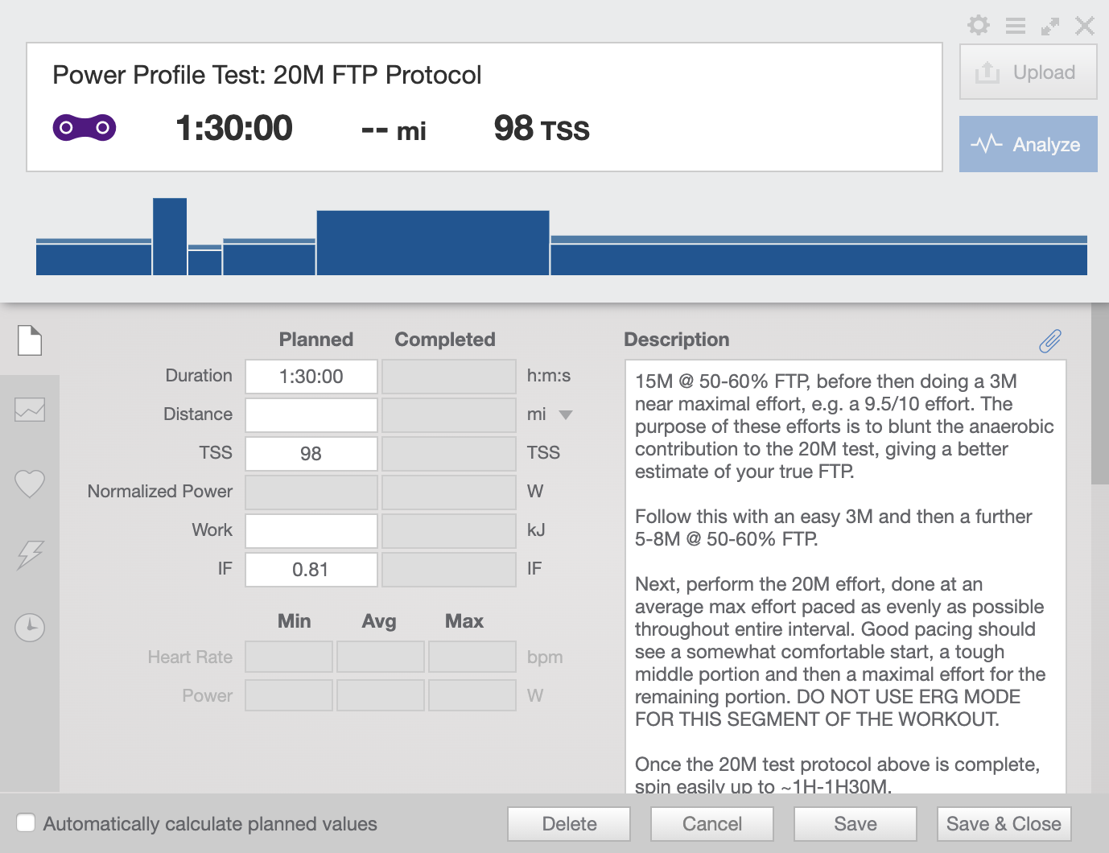Select the short easy 3M recovery block
This screenshot has height=853, width=1109.
tap(204, 261)
